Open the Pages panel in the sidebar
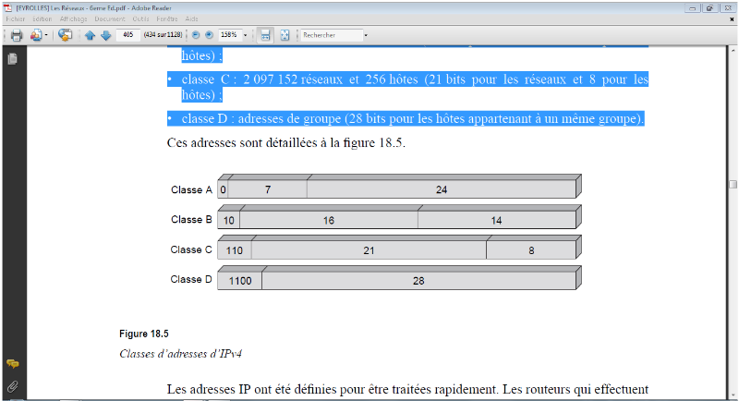Image resolution: width=739 pixels, height=401 pixels. [x=13, y=58]
